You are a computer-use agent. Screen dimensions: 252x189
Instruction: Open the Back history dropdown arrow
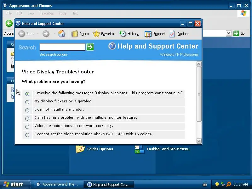37,34
